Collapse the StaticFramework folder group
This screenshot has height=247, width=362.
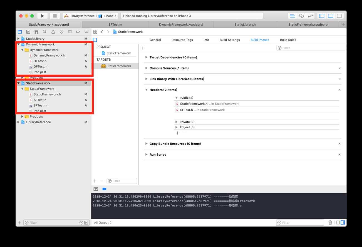pyautogui.click(x=23, y=89)
